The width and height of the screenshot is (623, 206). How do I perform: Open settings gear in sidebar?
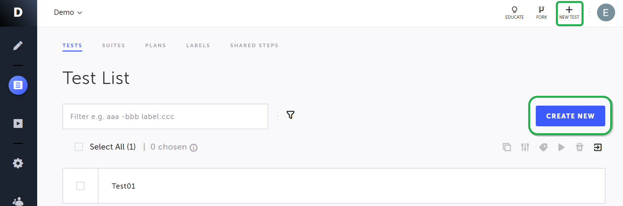coord(18,163)
